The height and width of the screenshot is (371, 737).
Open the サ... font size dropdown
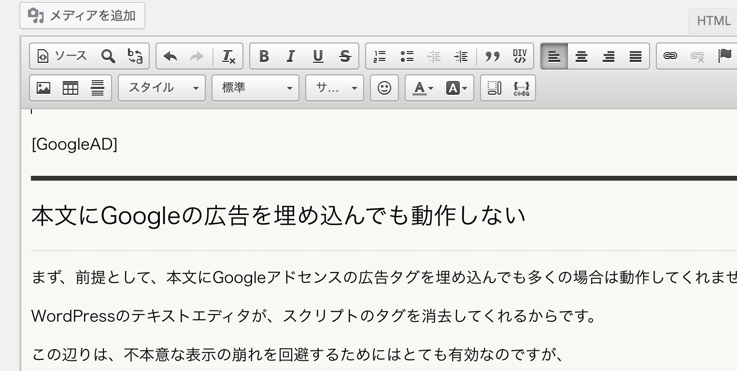coord(335,88)
